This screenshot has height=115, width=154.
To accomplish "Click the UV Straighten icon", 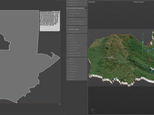I will coord(67,42).
